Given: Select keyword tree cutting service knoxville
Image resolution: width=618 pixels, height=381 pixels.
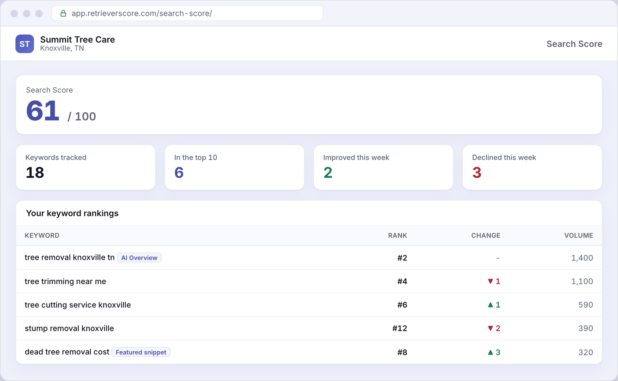Looking at the screenshot, I should pyautogui.click(x=78, y=305).
